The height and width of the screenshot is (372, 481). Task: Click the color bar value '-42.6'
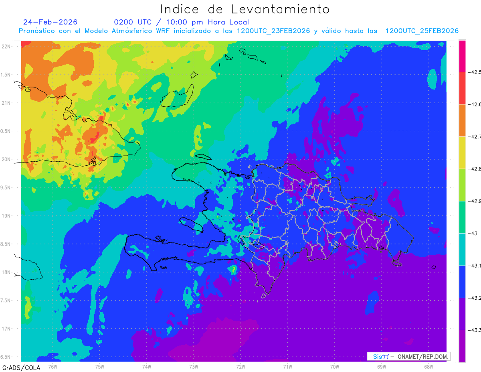475,104
